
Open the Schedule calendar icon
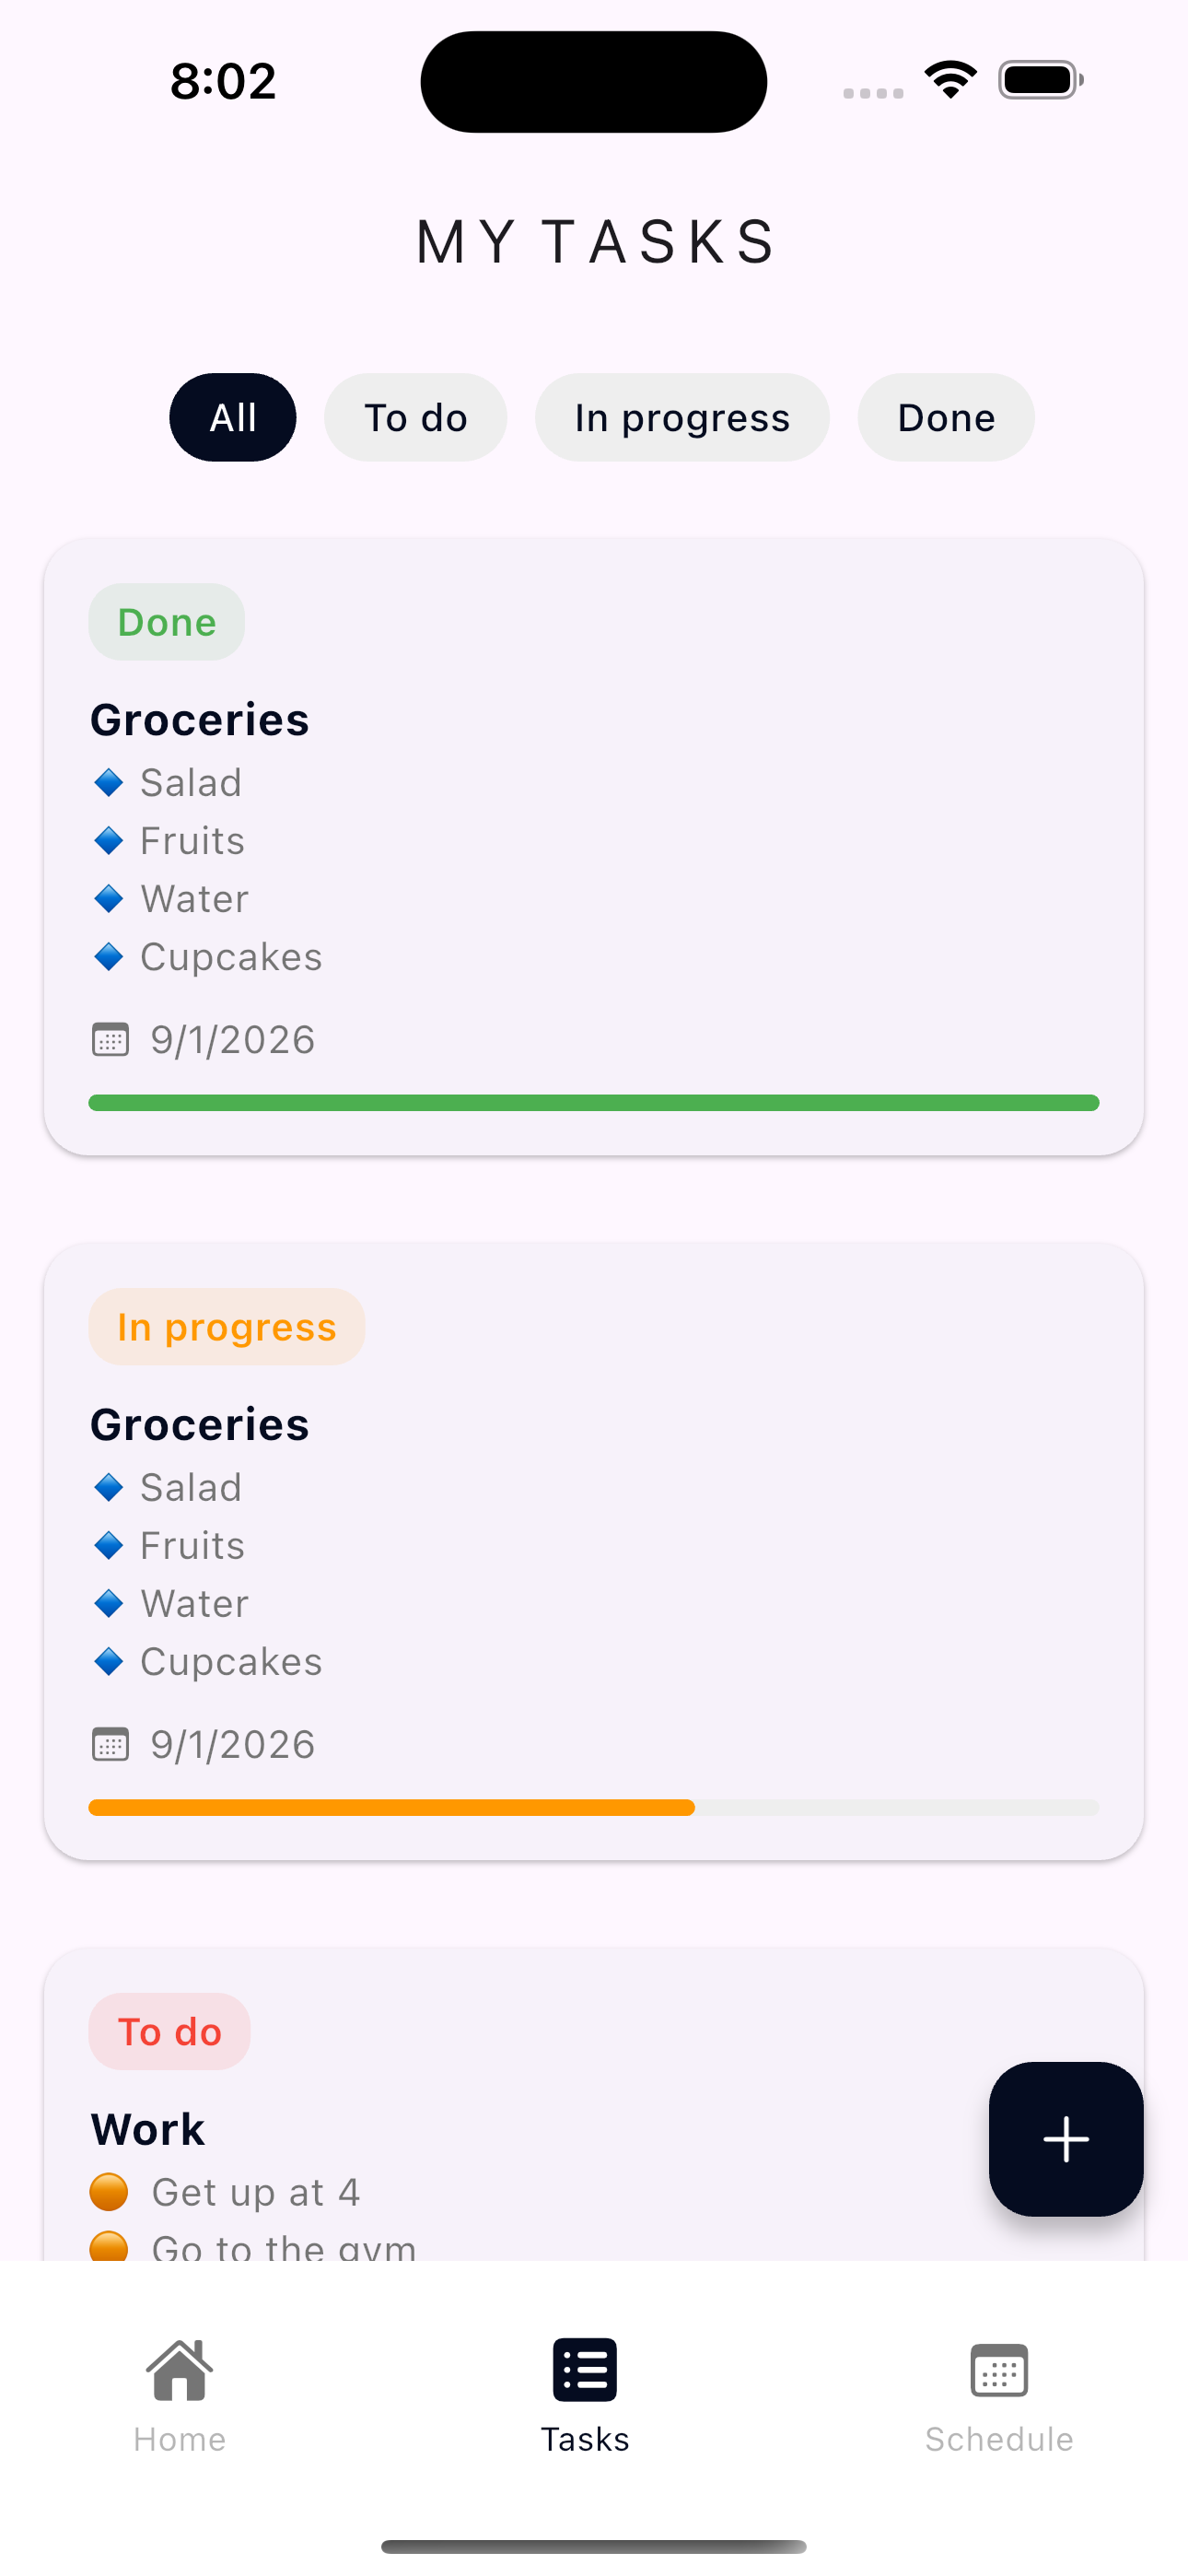pos(998,2370)
